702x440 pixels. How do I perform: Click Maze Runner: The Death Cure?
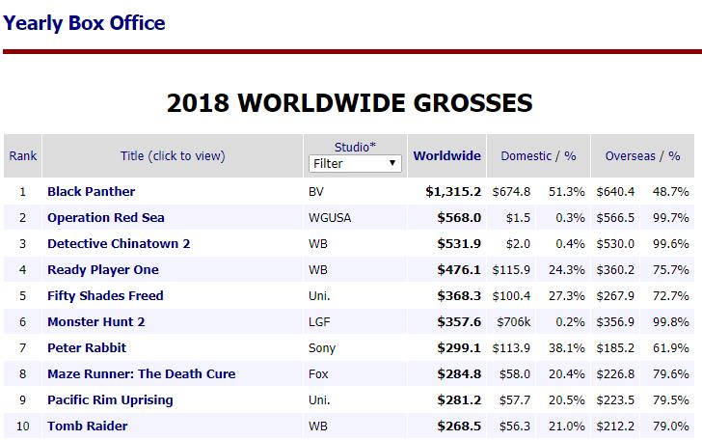click(141, 373)
